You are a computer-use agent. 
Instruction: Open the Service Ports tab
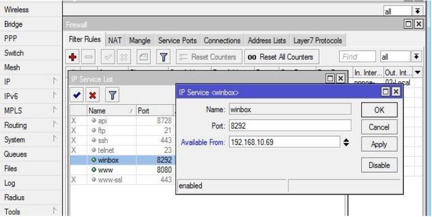click(178, 41)
